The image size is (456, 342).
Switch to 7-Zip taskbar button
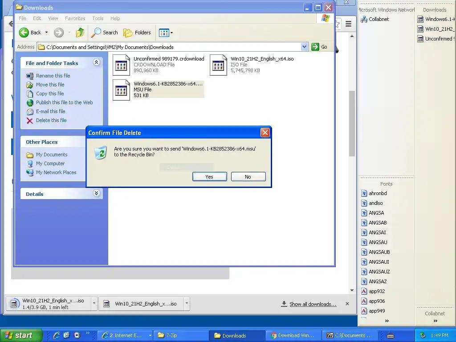pos(181,335)
